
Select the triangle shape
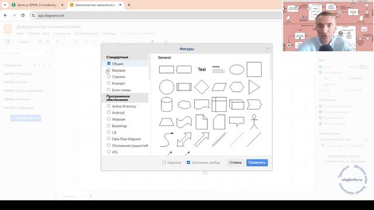coord(254,87)
